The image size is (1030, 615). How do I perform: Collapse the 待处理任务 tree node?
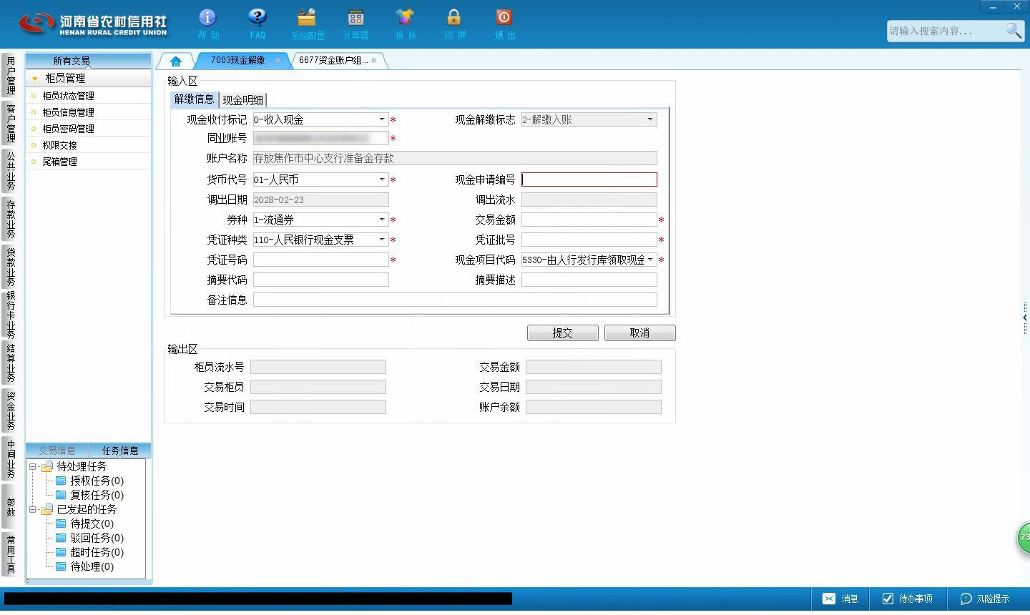coord(33,466)
